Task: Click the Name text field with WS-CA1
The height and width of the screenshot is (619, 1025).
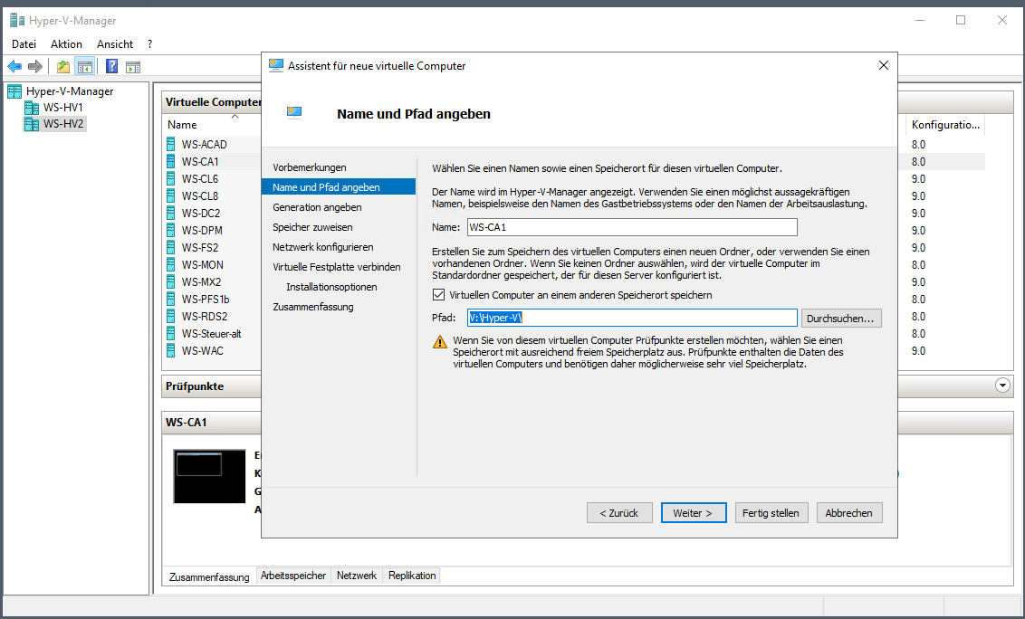Action: click(x=632, y=227)
